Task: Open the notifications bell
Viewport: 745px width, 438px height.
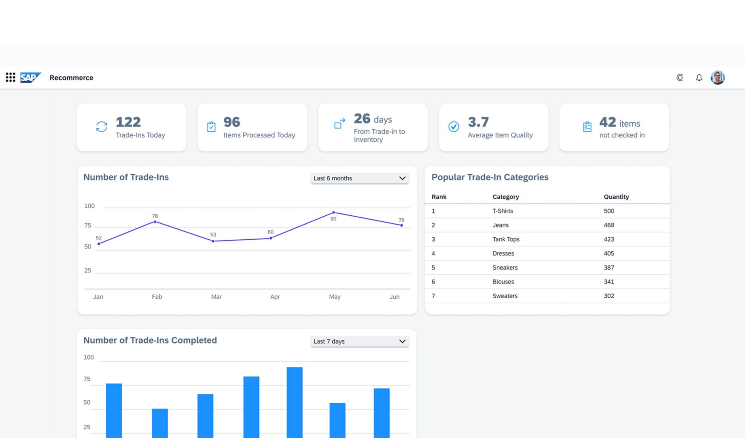Action: [699, 78]
